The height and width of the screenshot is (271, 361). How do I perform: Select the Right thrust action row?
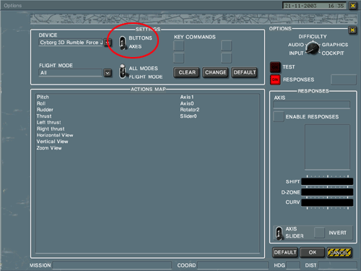pos(147,129)
